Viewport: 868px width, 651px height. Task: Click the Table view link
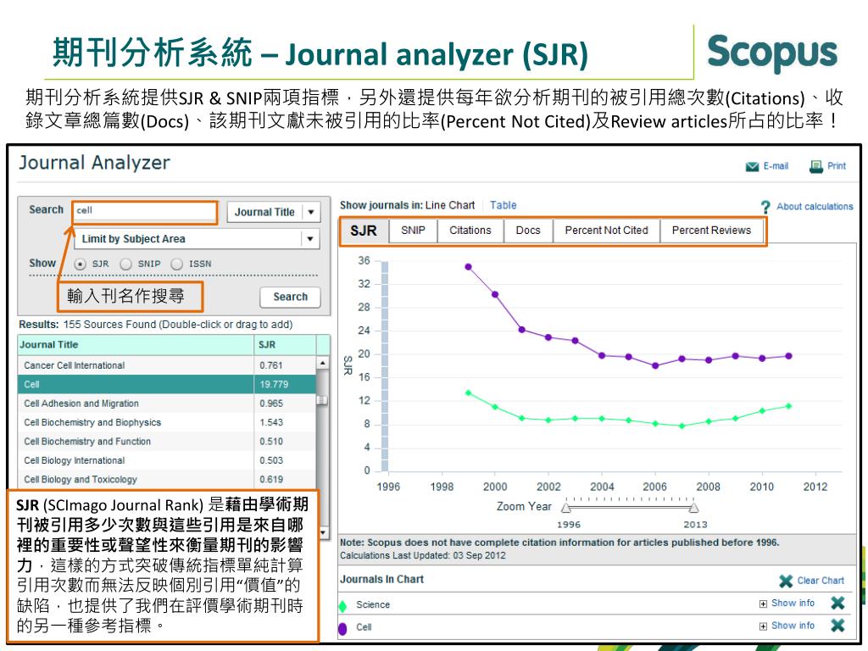point(504,205)
